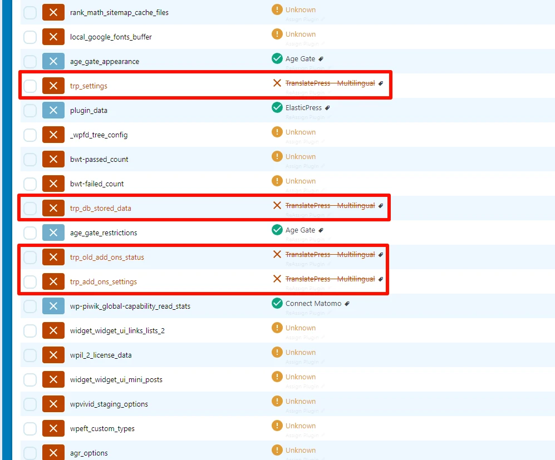Enable the checkbox for wpil_2_license_data

30,355
